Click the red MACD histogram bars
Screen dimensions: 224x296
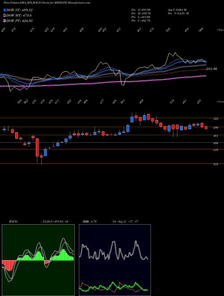9,265
